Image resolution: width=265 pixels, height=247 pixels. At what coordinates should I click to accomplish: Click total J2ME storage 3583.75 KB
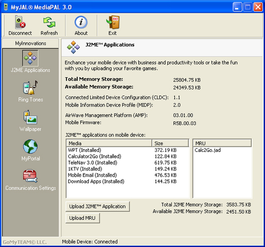point(239,205)
